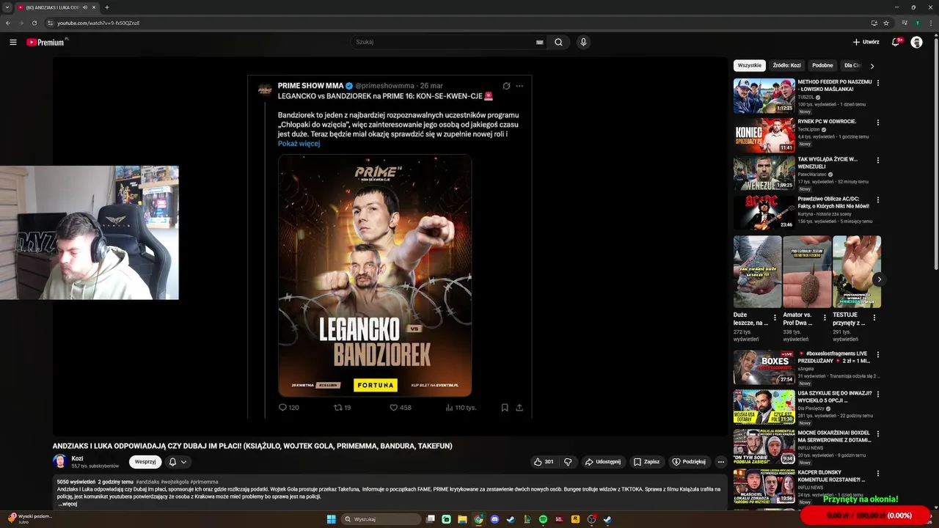Viewport: 939px width, 528px height.
Task: Open Prawdziwe Oblicze AC/DC video thumbnail
Action: click(764, 212)
